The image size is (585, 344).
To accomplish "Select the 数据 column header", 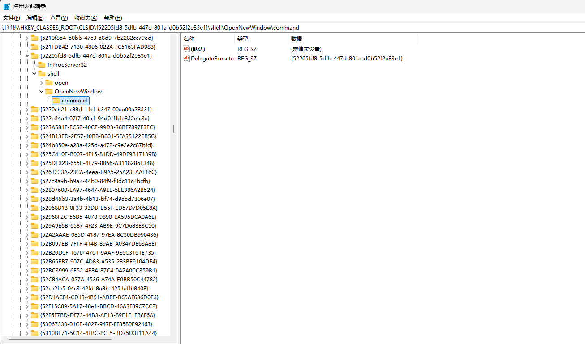I will coord(353,39).
